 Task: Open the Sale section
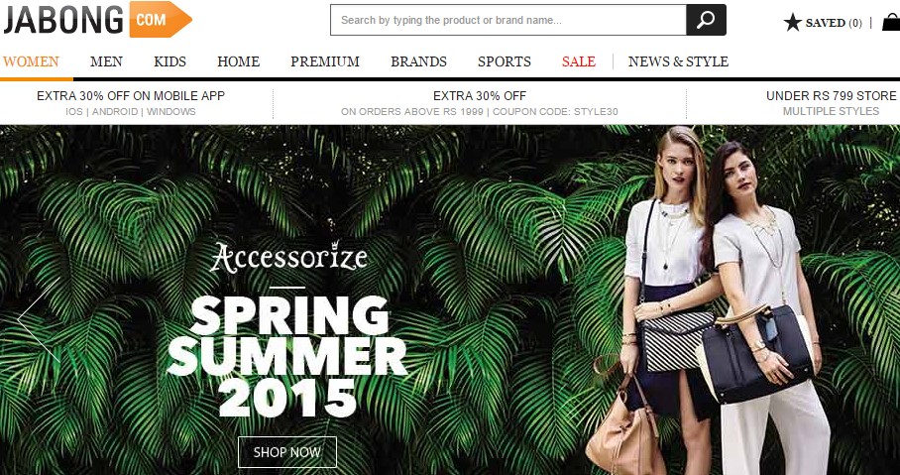click(x=579, y=61)
